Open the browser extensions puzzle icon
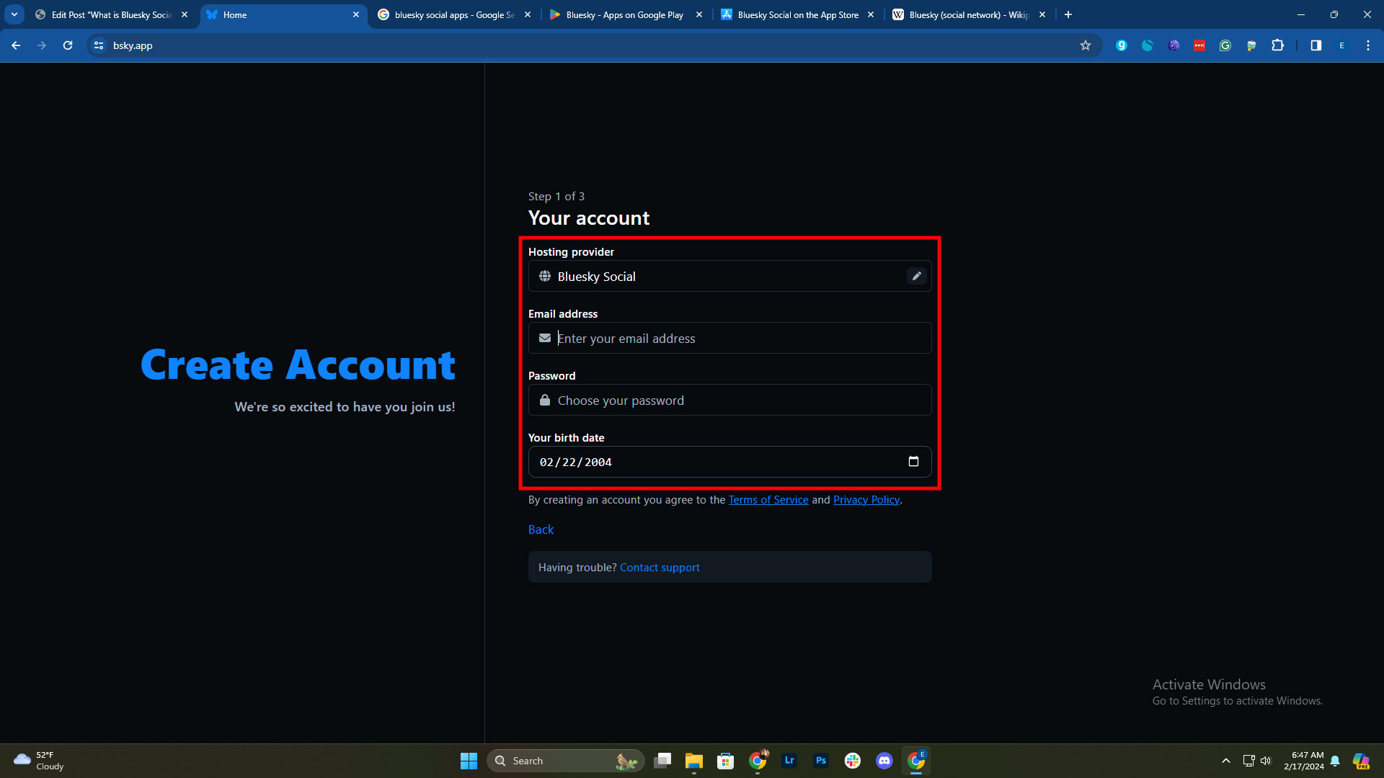1384x778 pixels. coord(1277,45)
